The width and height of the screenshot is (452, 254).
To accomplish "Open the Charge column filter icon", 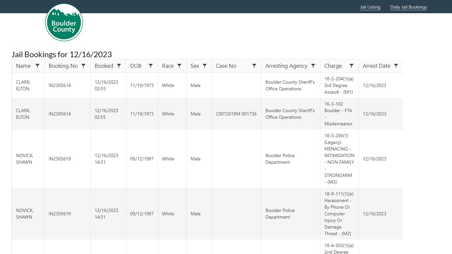I will 351,66.
